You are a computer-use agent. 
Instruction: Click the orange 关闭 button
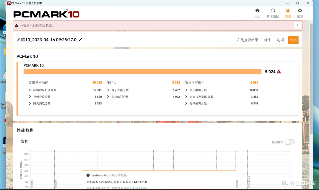293,40
